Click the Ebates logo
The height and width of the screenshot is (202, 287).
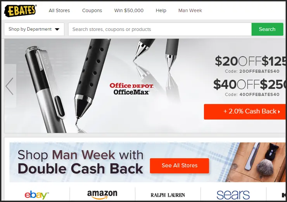20,10
